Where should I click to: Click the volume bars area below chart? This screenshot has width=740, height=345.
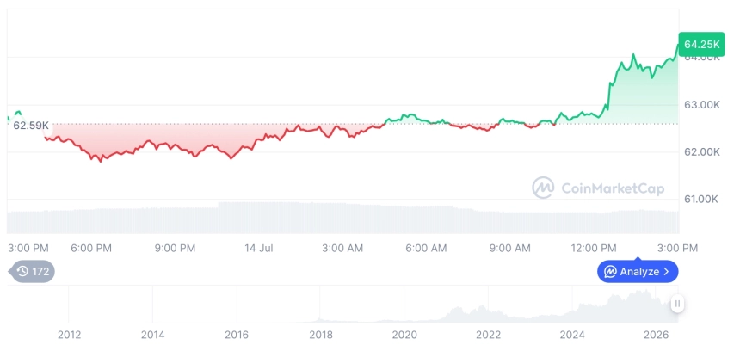pyautogui.click(x=343, y=218)
